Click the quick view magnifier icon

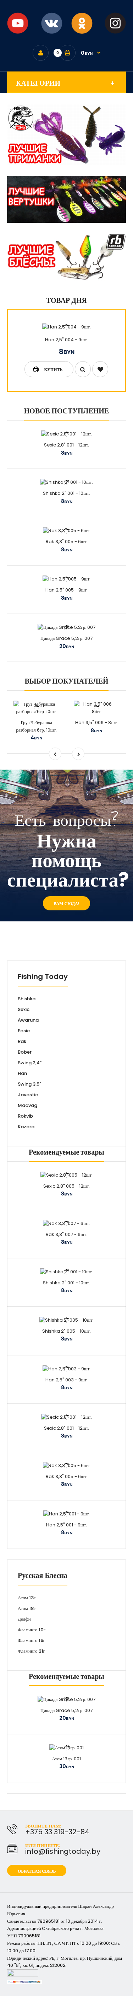82,370
